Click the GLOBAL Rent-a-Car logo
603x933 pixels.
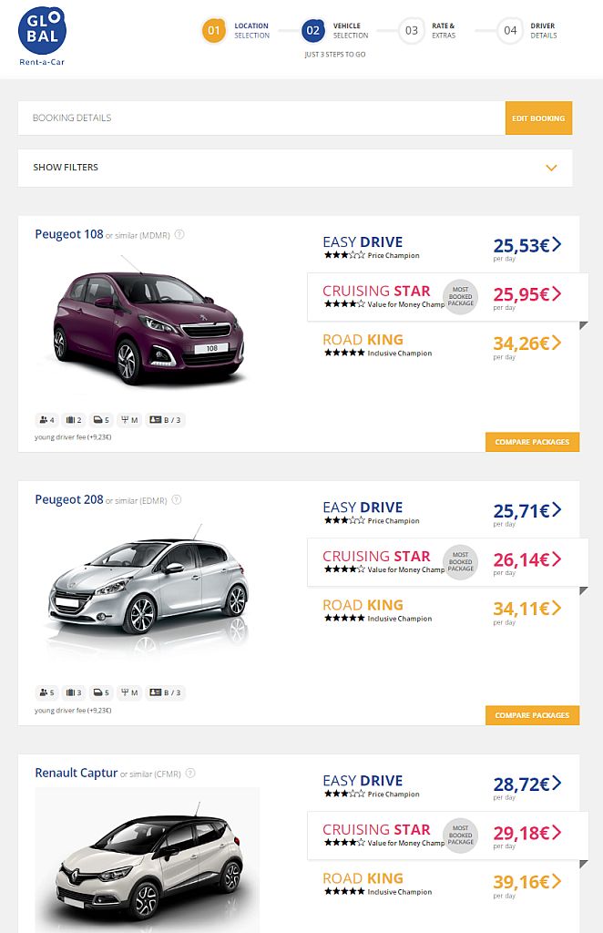(x=42, y=30)
